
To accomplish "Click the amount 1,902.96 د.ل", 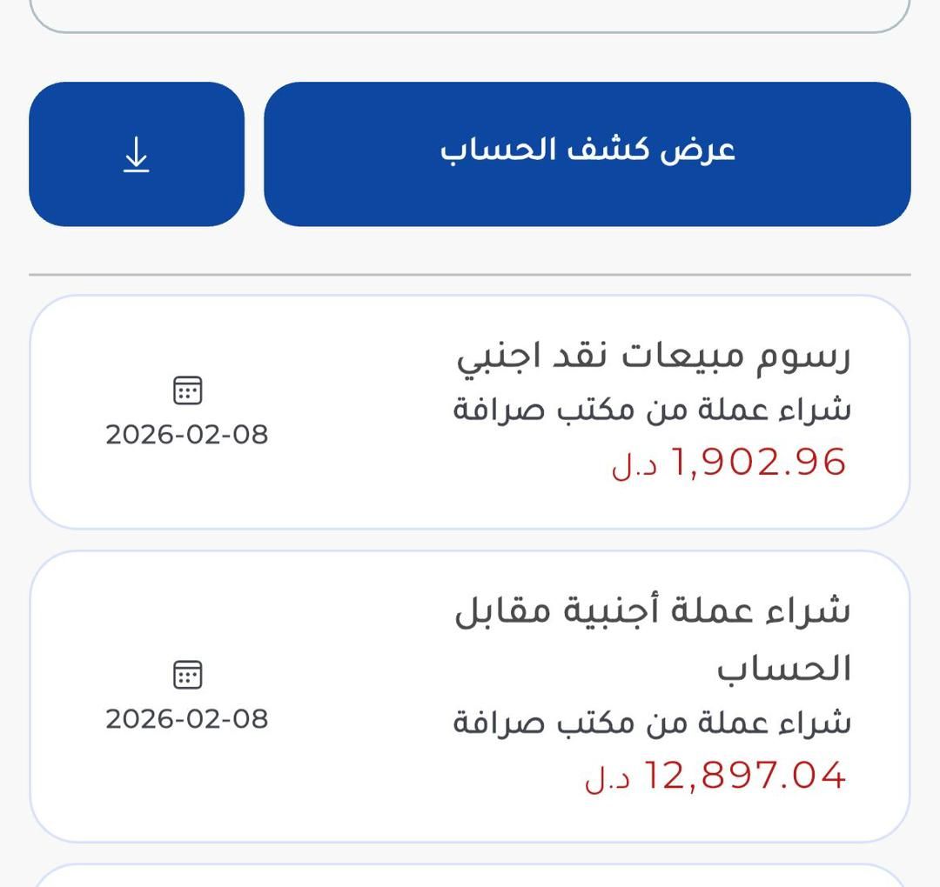I will 756,464.
